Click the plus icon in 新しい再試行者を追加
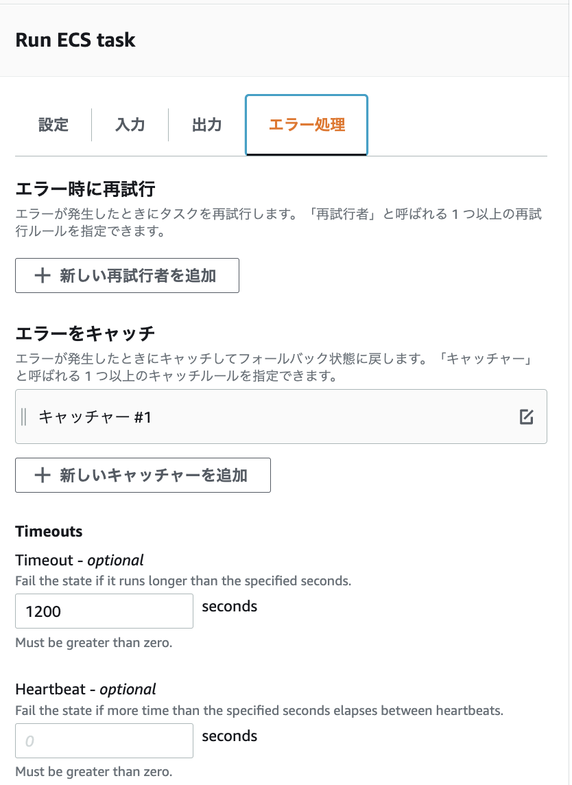This screenshot has width=572, height=785. 43,275
